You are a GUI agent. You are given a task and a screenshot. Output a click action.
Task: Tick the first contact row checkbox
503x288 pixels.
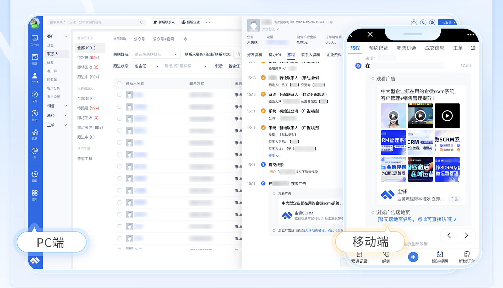point(119,95)
